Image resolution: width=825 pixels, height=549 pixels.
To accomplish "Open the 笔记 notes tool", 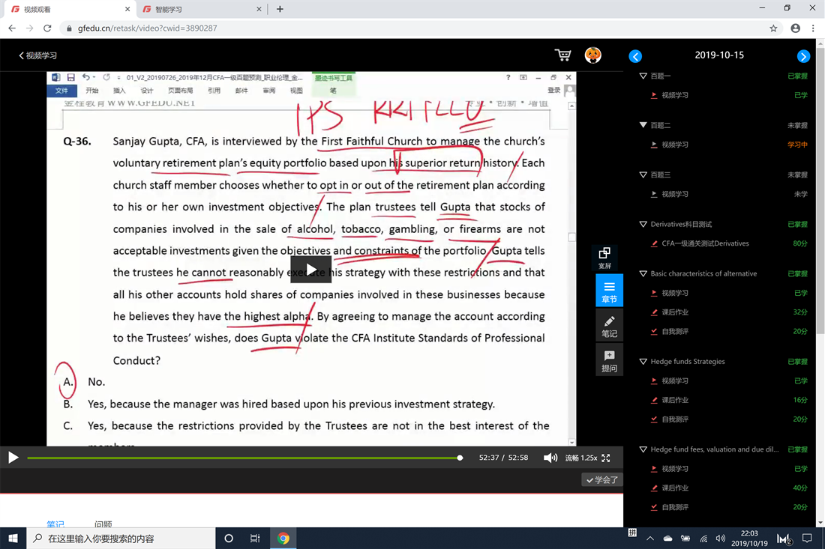I will (x=609, y=326).
